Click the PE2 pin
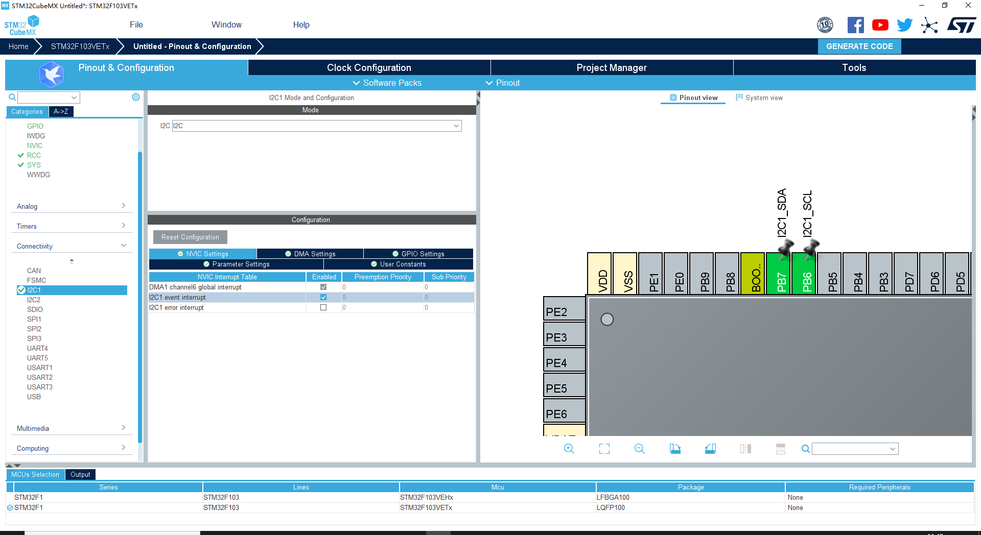The height and width of the screenshot is (535, 981). (x=564, y=309)
